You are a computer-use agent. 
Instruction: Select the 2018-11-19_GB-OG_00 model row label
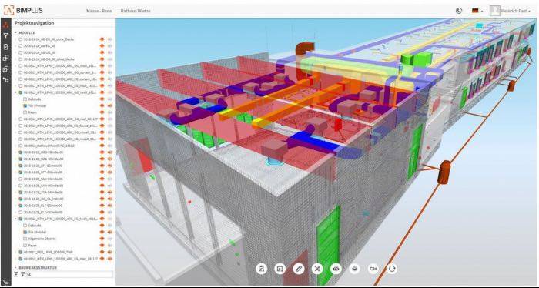pyautogui.click(x=39, y=52)
